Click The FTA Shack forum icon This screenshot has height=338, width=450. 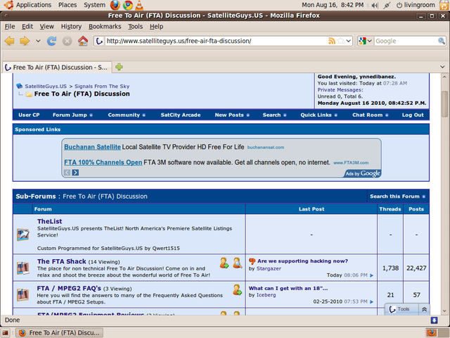point(23,268)
